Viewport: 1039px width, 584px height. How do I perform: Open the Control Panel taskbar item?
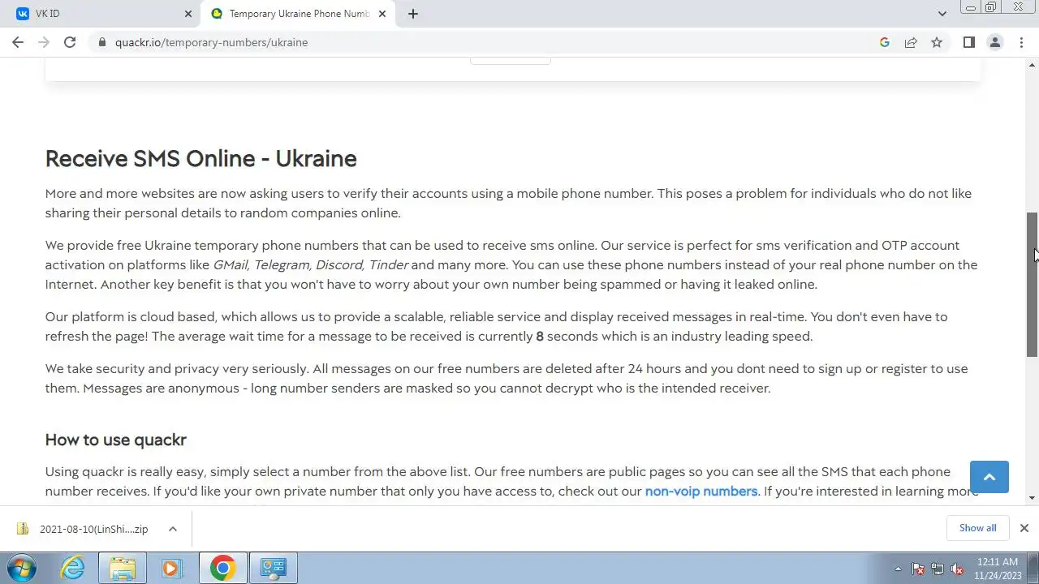(273, 568)
